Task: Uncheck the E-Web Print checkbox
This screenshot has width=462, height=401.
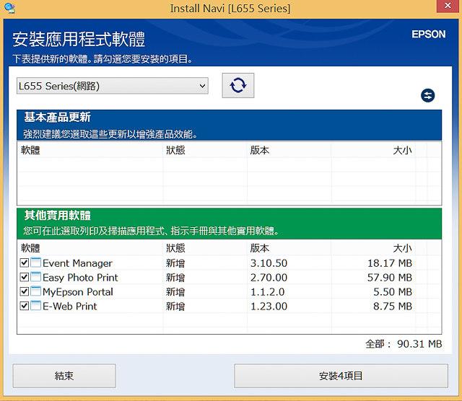Action: coord(25,306)
